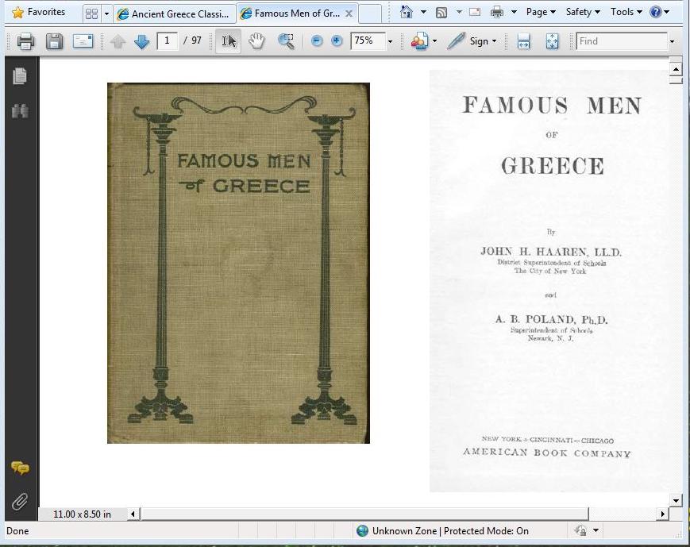The image size is (690, 547).
Task: Open the Favorites button
Action: coord(39,12)
